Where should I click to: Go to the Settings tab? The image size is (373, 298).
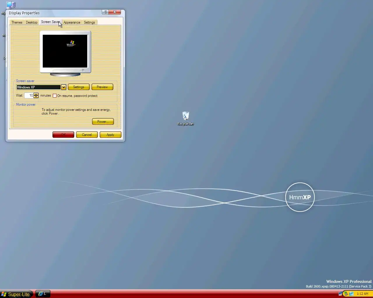89,22
